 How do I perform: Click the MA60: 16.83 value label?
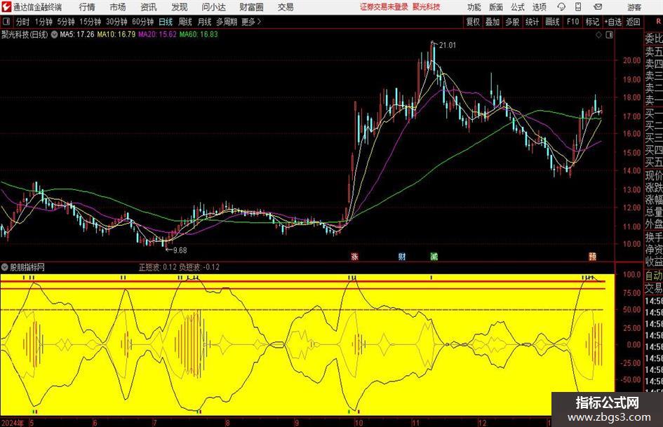coord(199,34)
